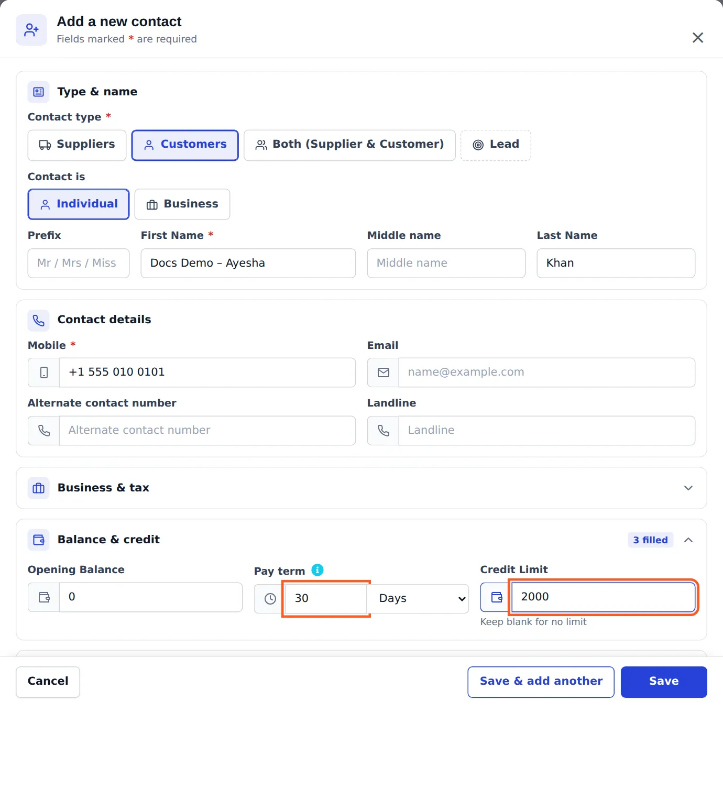Click the add-contact person icon in header

pyautogui.click(x=31, y=30)
